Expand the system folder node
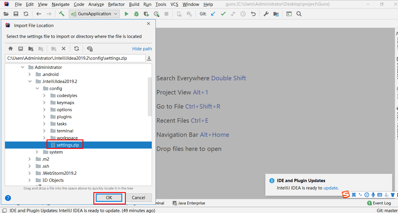The height and width of the screenshot is (213, 398). click(x=37, y=152)
